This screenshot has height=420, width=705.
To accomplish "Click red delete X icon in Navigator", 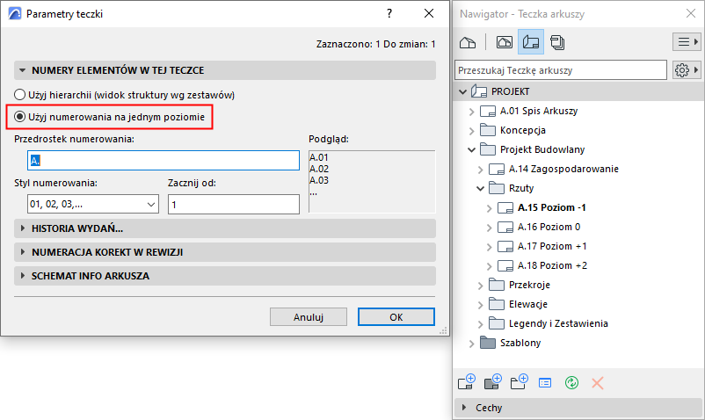I will pyautogui.click(x=598, y=383).
